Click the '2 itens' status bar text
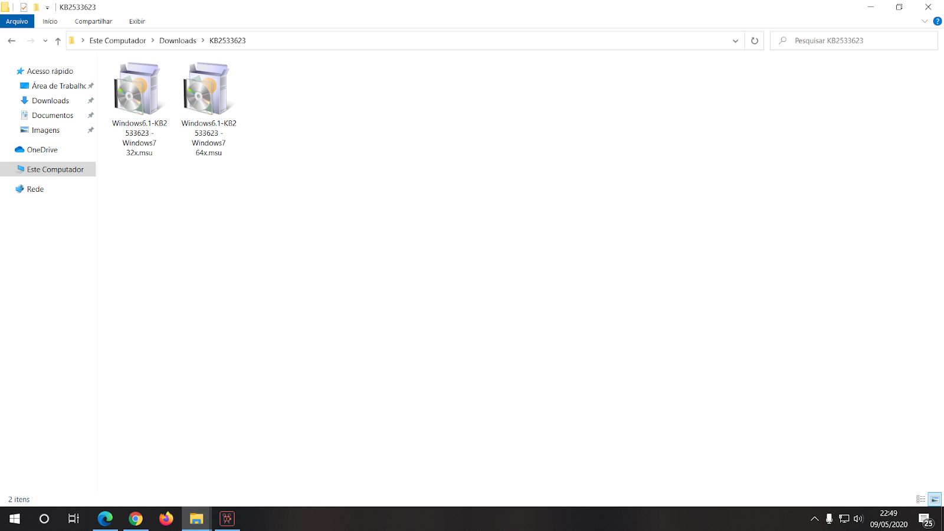 [x=19, y=499]
